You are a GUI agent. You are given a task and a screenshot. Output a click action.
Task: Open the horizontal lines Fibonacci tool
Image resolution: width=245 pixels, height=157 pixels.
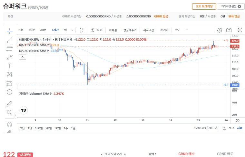tap(10, 49)
